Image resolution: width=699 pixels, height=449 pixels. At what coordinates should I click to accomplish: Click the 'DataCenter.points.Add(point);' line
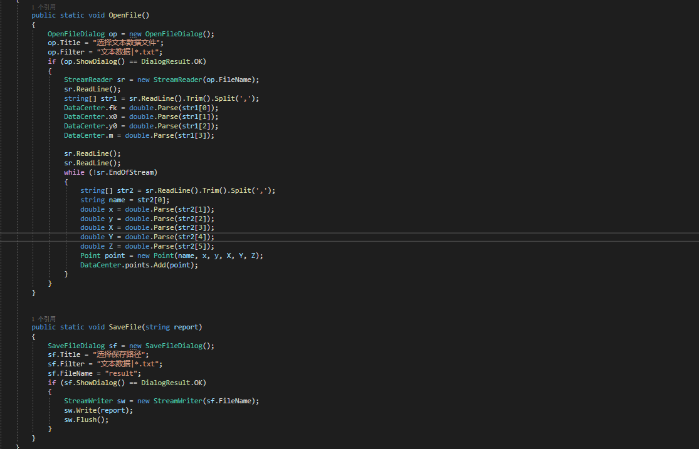pos(139,265)
